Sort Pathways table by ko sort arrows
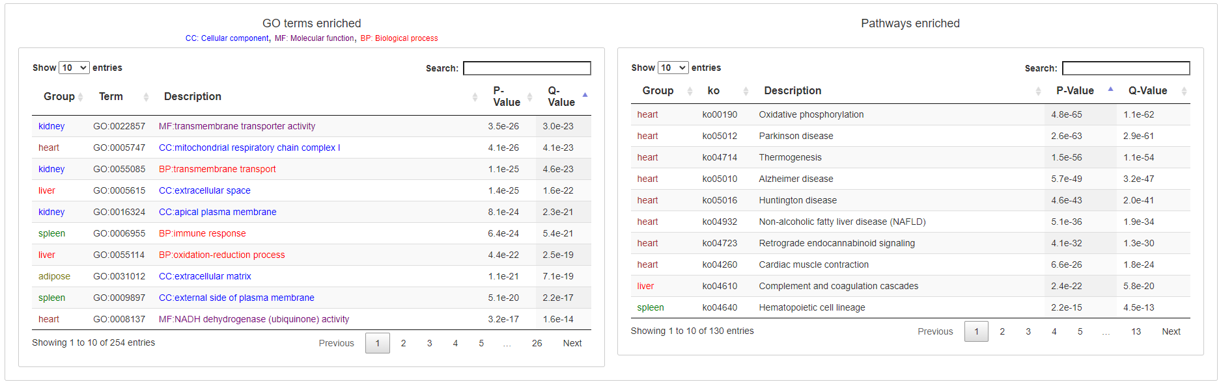Image resolution: width=1221 pixels, height=384 pixels. pos(746,91)
